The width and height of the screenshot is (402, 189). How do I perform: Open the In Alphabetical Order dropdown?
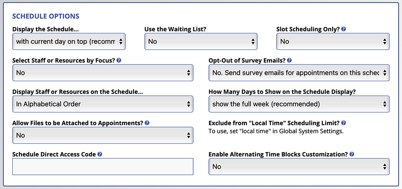pyautogui.click(x=103, y=104)
